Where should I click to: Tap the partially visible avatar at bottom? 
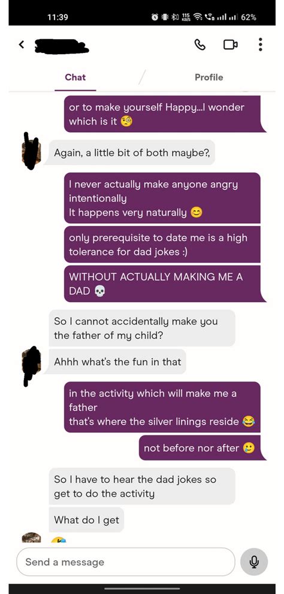pos(31,537)
